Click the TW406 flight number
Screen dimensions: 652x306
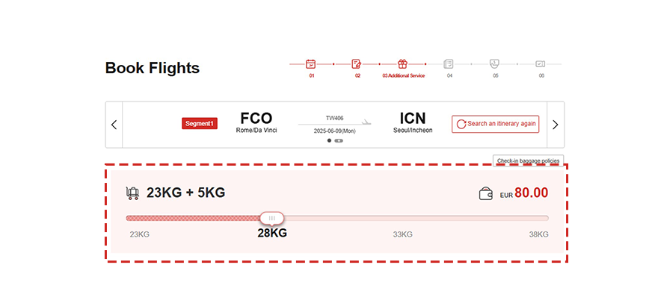click(334, 118)
